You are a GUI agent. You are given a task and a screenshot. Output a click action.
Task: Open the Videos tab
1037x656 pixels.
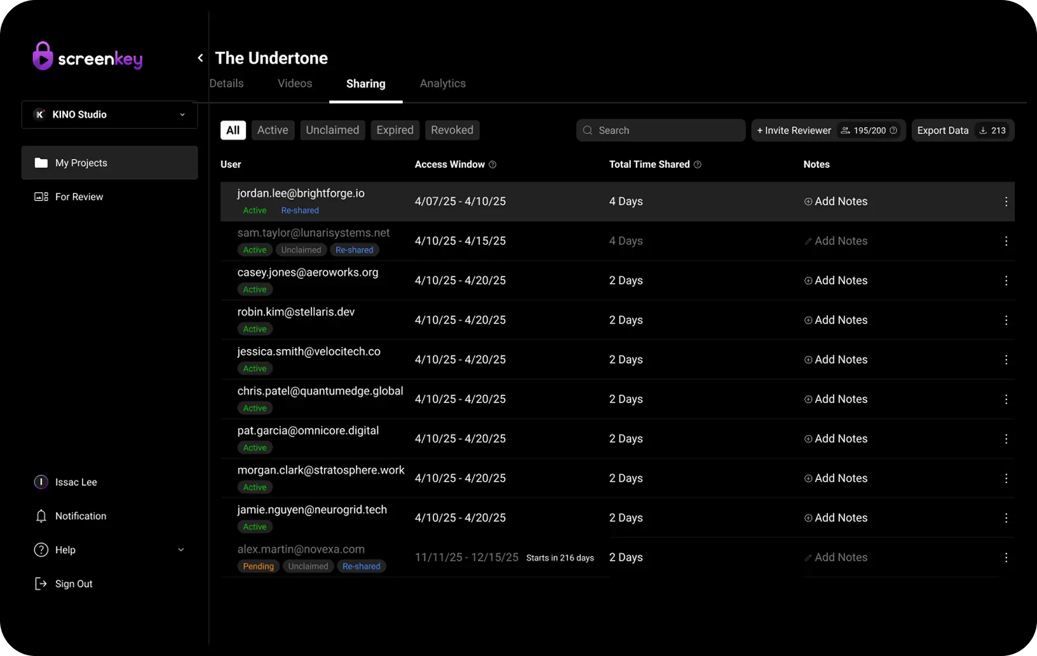[295, 84]
